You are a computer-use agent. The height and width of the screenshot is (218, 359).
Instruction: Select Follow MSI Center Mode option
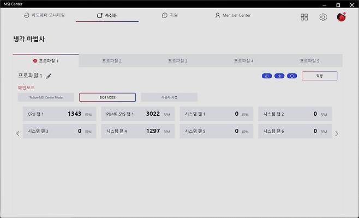pos(45,97)
